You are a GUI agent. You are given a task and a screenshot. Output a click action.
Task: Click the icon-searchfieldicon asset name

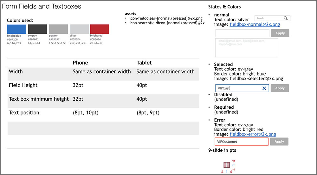(x=167, y=23)
